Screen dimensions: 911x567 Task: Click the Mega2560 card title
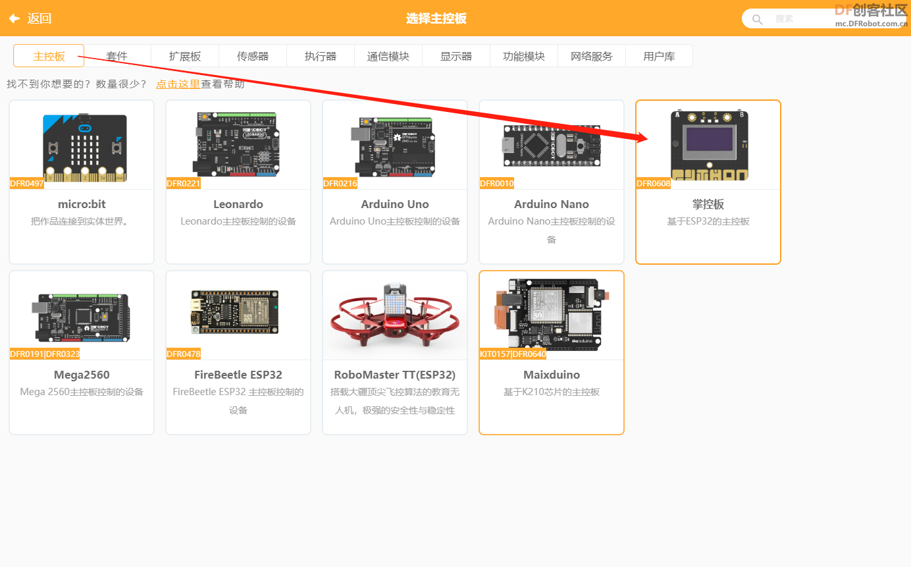pos(82,375)
